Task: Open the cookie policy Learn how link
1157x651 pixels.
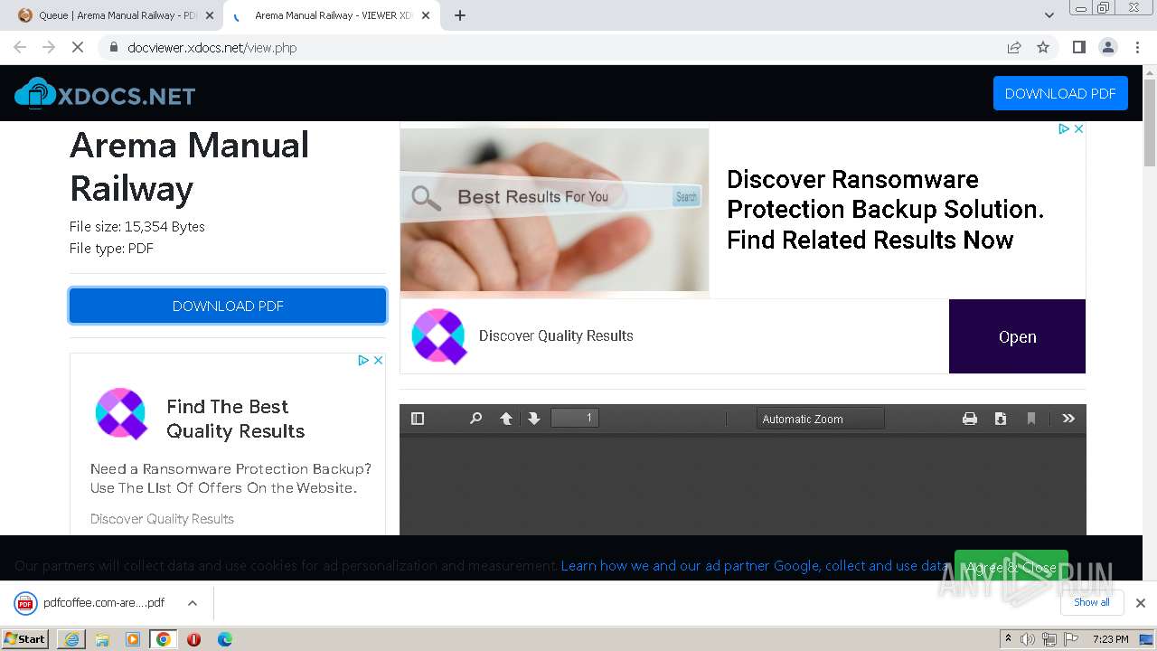Action: click(756, 566)
